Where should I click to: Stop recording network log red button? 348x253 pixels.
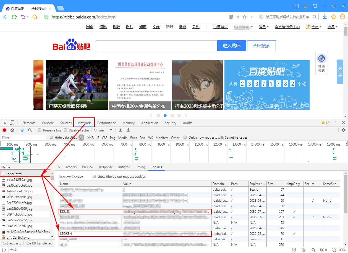4,130
